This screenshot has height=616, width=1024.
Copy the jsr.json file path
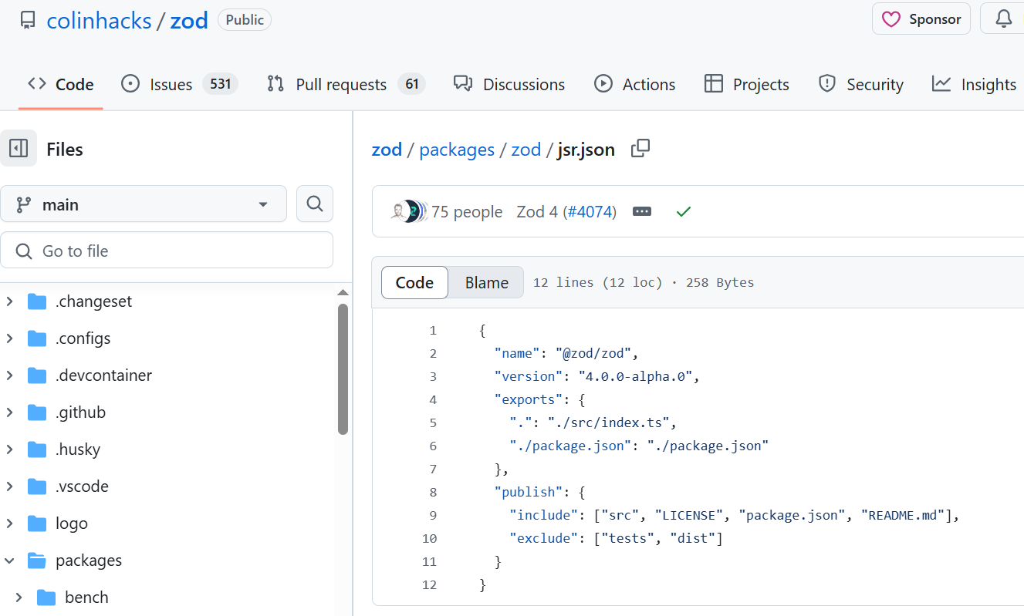click(x=640, y=149)
